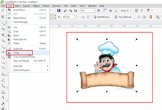162x110 pixels.
Task: Expand the Trace Bitmap flyout arrow
Action: pyautogui.click(x=134, y=18)
